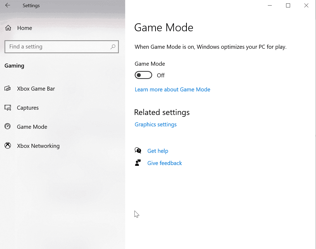Screen dimensions: 316x249
Task: Click the Give feedback person icon
Action: tap(138, 163)
